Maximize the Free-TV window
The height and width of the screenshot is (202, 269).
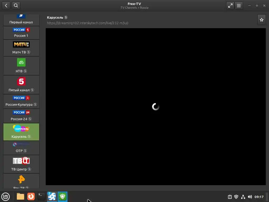click(257, 6)
